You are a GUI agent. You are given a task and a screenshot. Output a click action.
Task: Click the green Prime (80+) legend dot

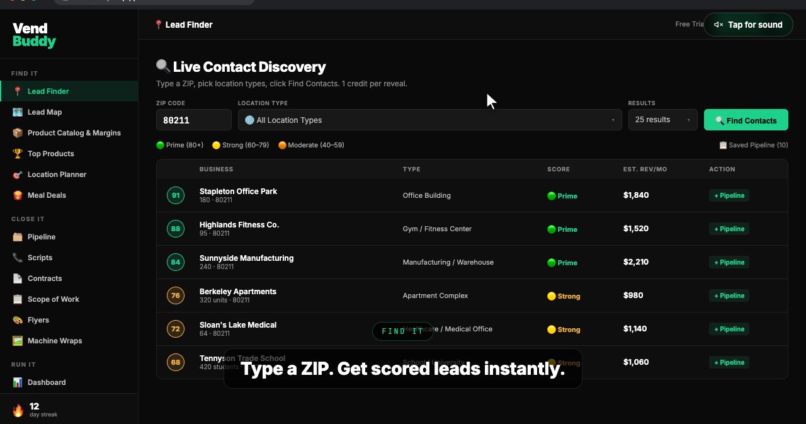click(x=160, y=145)
